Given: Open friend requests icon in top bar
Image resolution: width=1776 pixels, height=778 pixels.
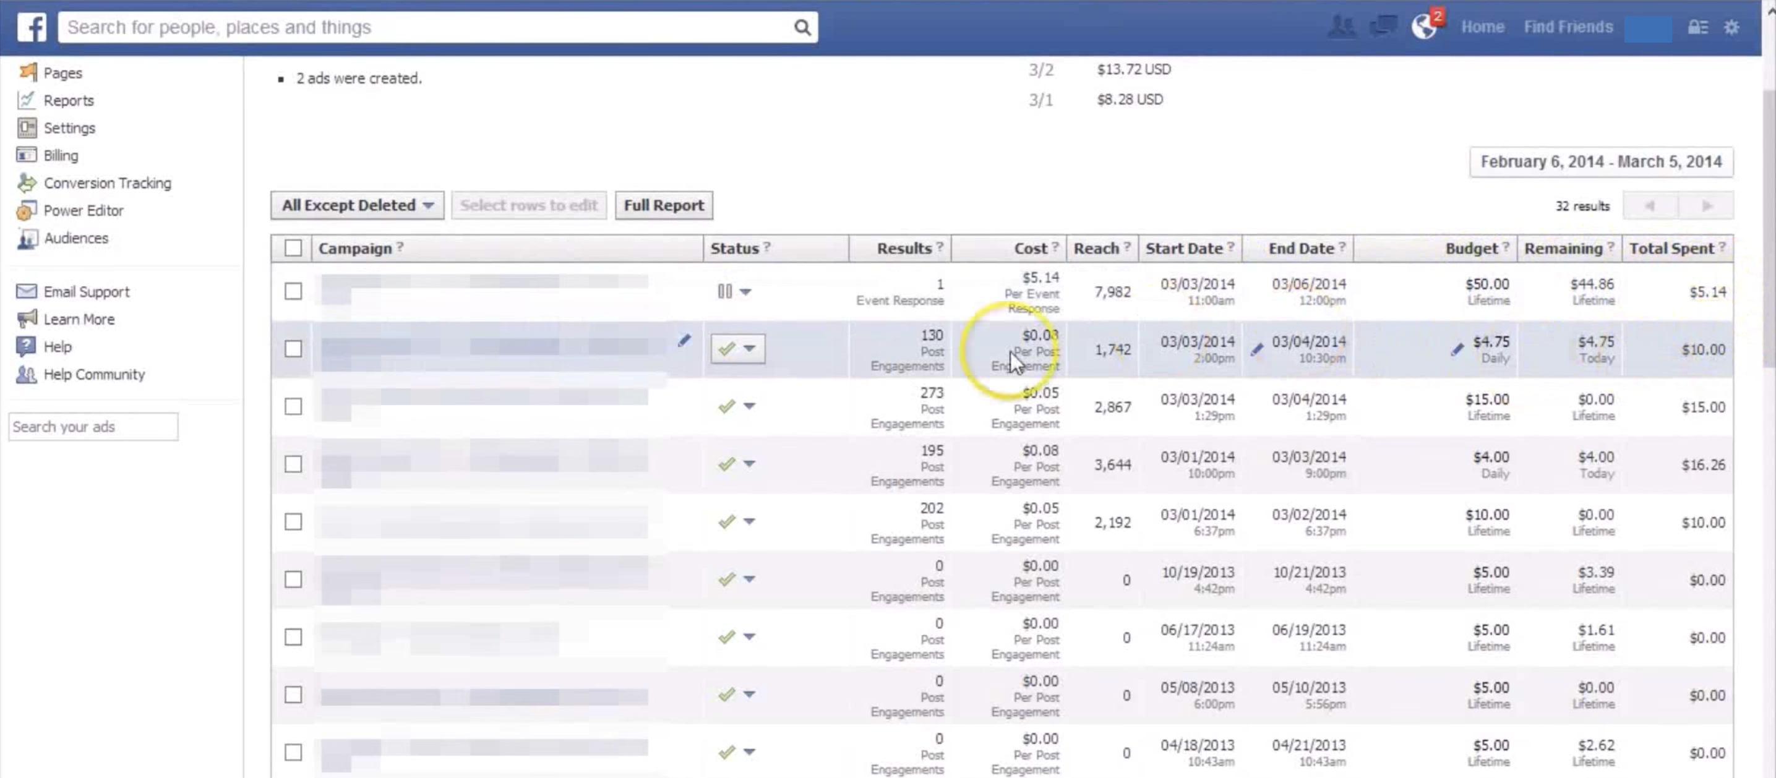Looking at the screenshot, I should [x=1341, y=27].
